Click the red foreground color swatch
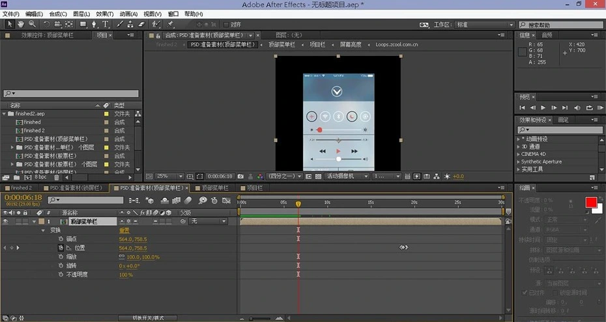606x322 pixels. 591,202
